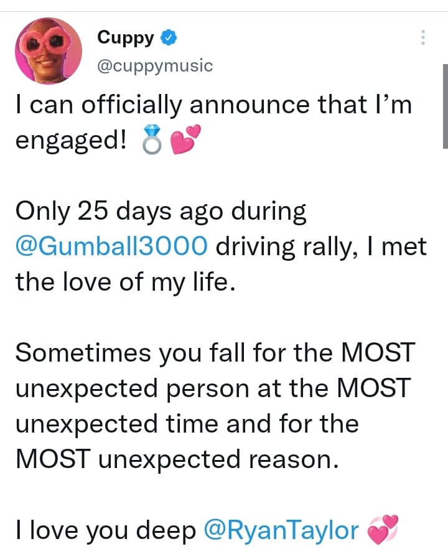Screen dimensions: 448x549
Task: Click the blue verified badge beside Cuppy
Action: pos(168,38)
